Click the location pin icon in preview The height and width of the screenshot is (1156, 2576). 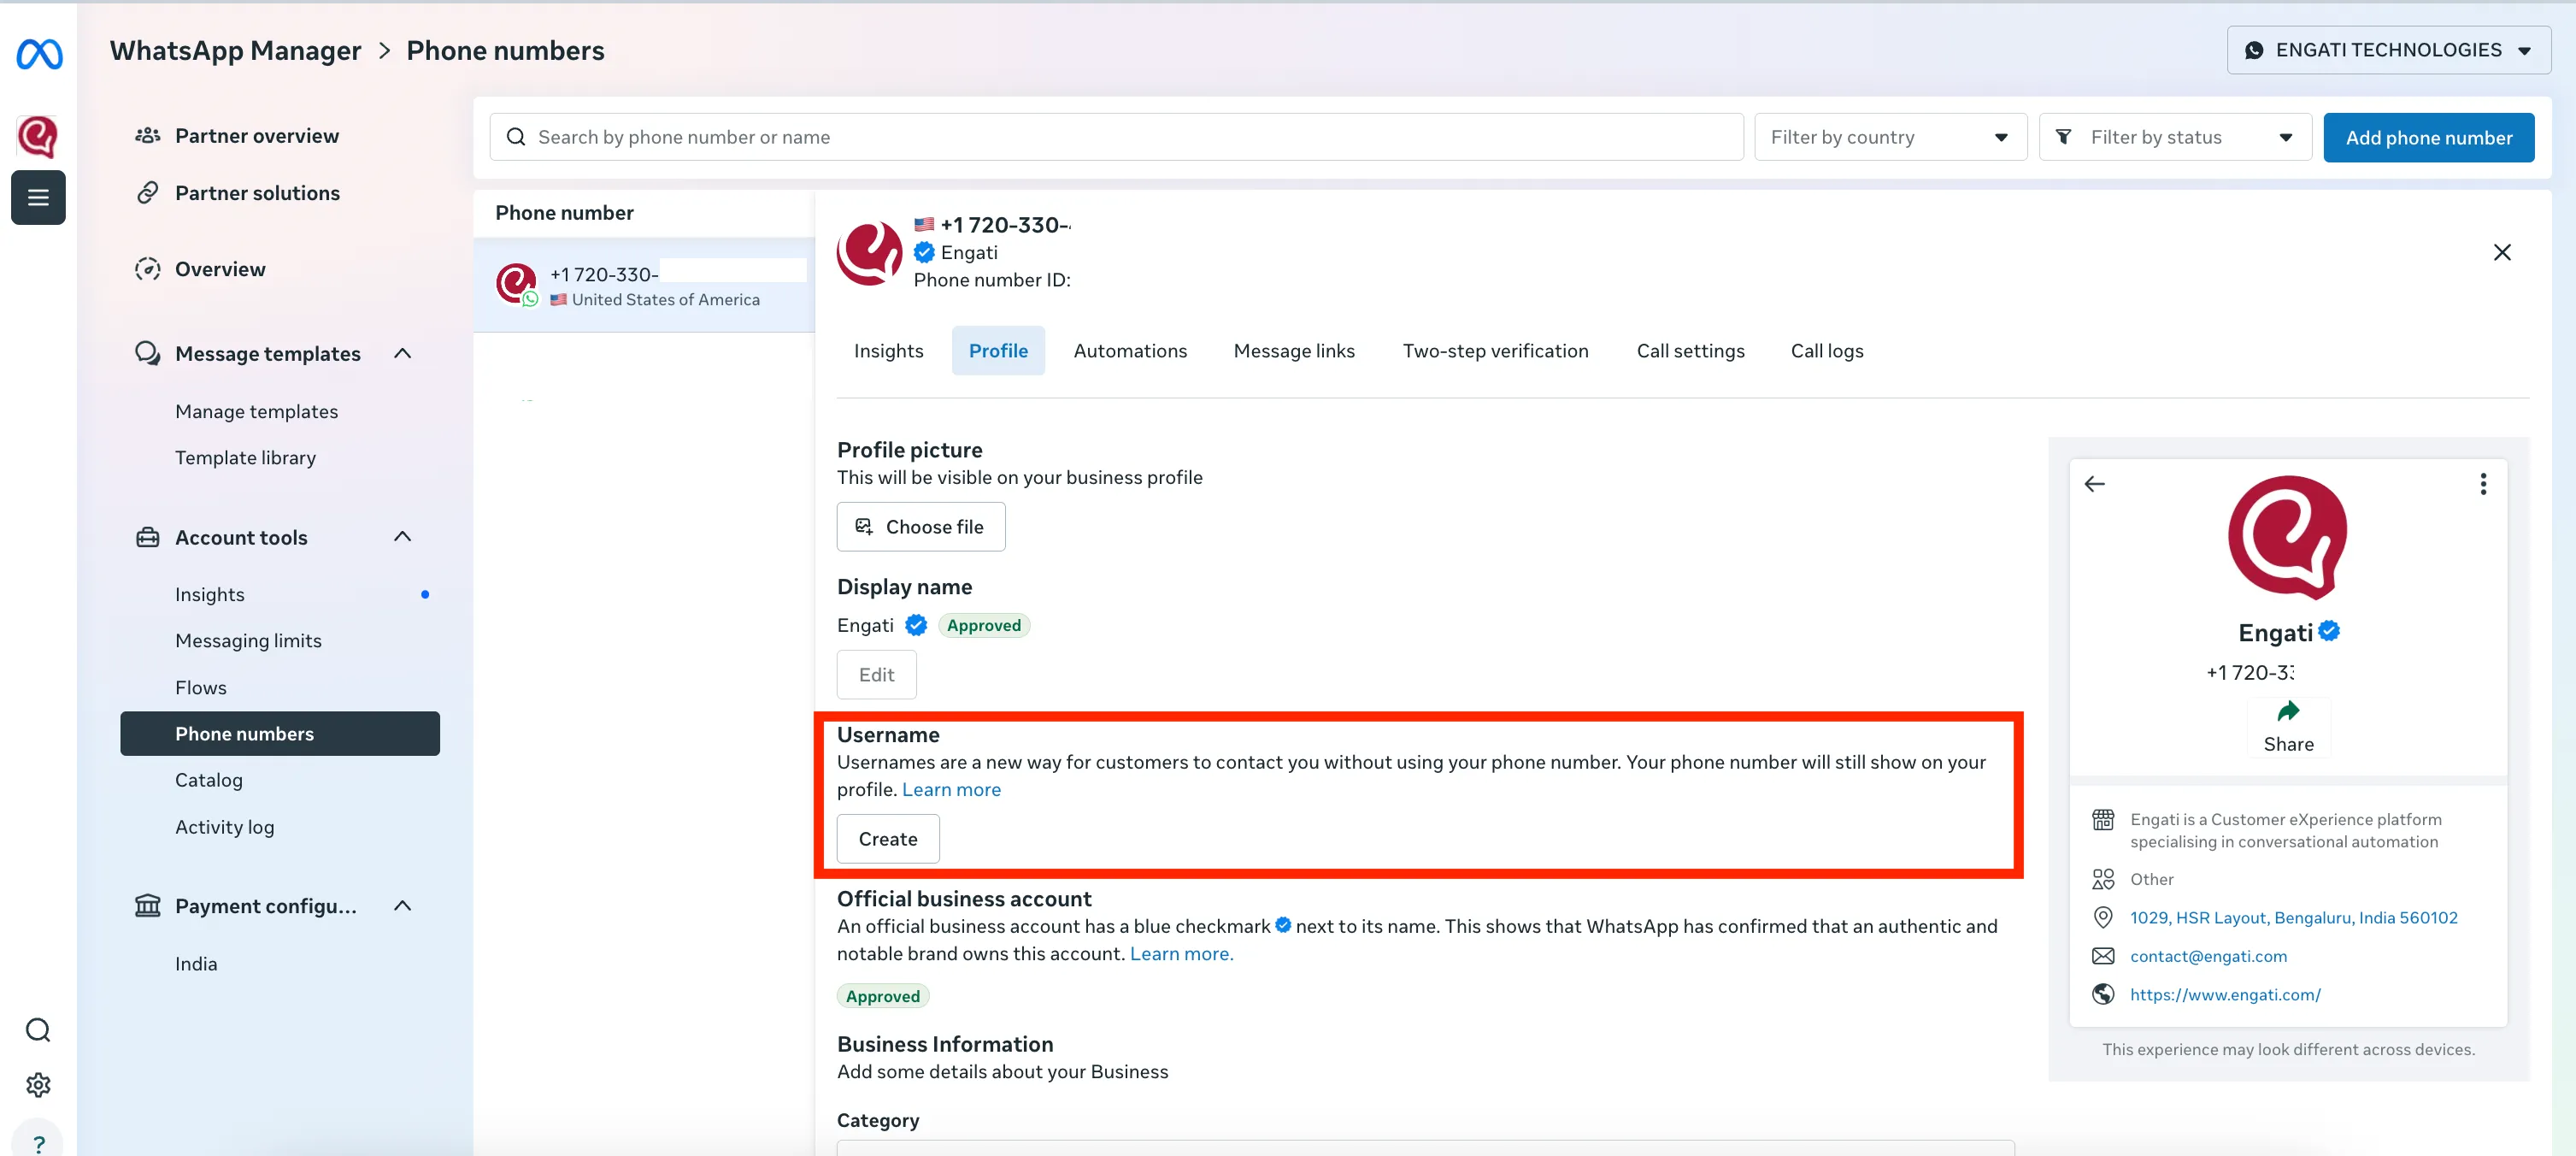pos(2103,917)
